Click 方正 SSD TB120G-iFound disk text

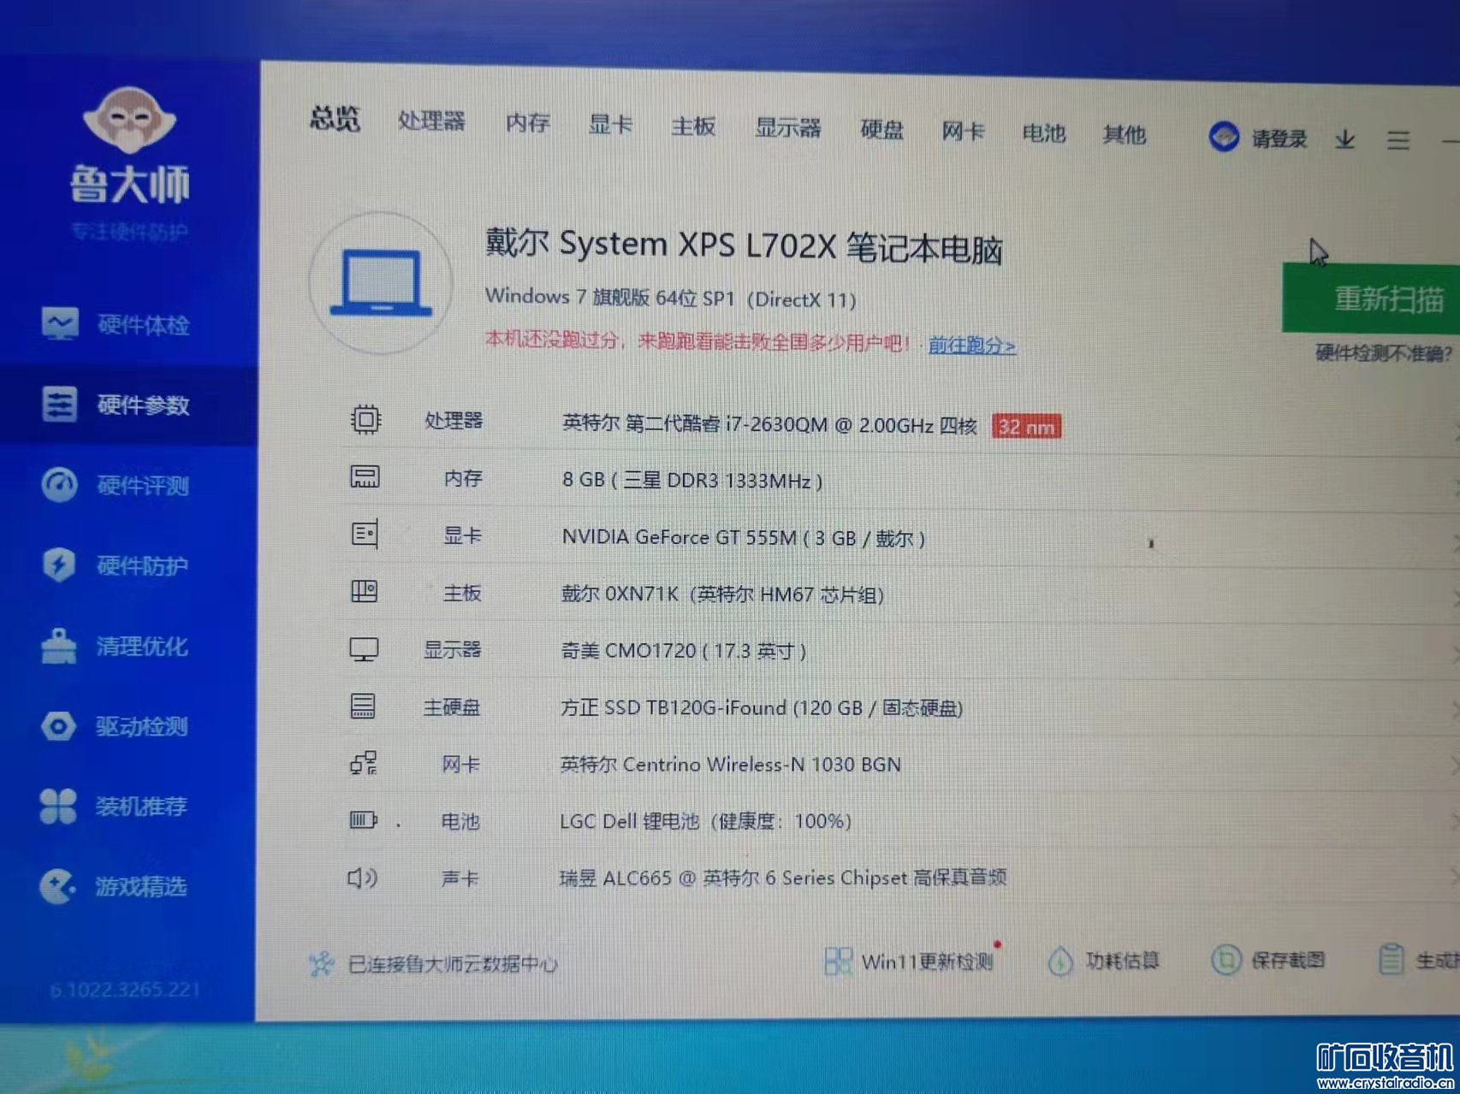coord(762,707)
